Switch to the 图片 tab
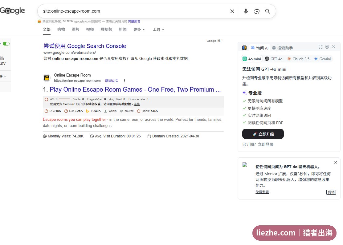The height and width of the screenshot is (245, 343). pyautogui.click(x=76, y=30)
